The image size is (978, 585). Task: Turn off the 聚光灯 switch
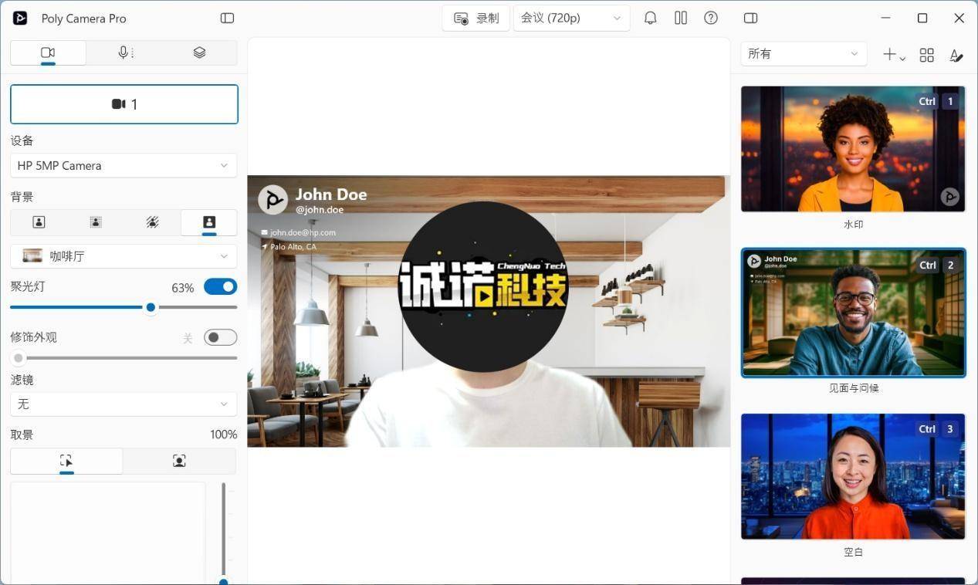[220, 287]
